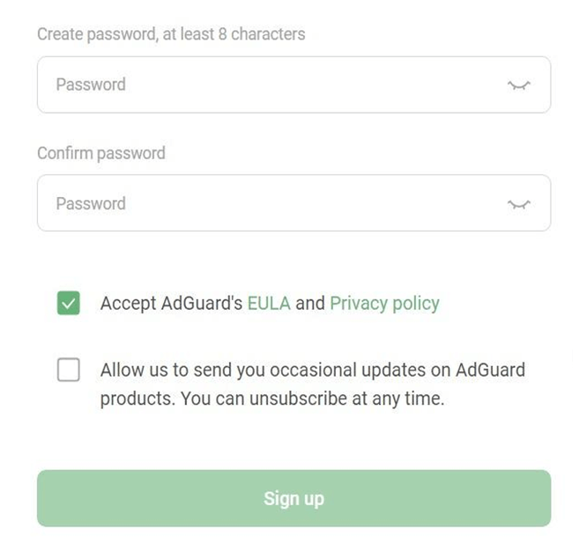Image resolution: width=579 pixels, height=543 pixels.
Task: Show password in the Create password field
Action: (519, 85)
